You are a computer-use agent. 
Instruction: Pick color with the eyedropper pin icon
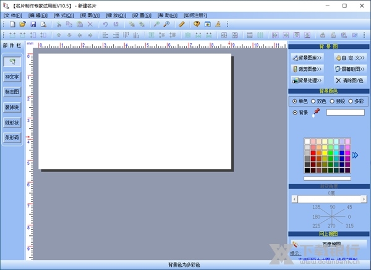(316, 113)
